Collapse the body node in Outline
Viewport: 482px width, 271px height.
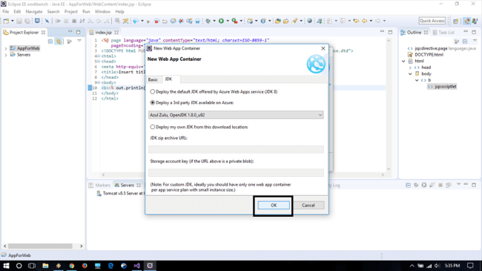[410, 74]
